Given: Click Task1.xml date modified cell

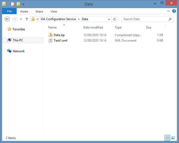Looking at the screenshot, I should coord(95,41).
